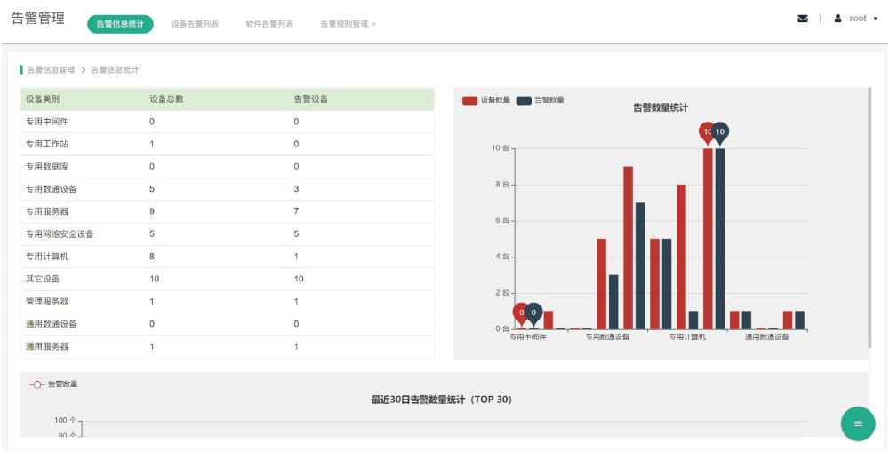The width and height of the screenshot is (889, 451).
Task: Click the green floating menu button
Action: (857, 423)
